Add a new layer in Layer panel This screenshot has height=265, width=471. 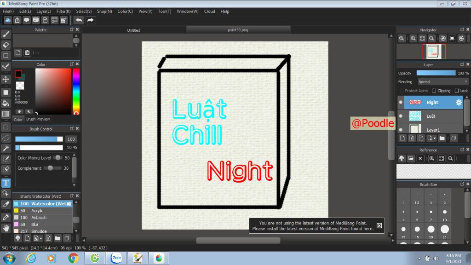[402, 138]
